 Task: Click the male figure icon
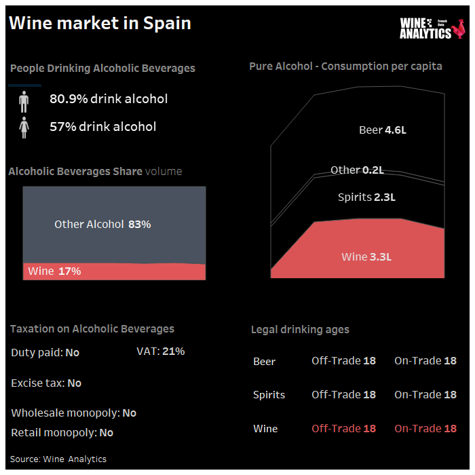click(x=24, y=102)
